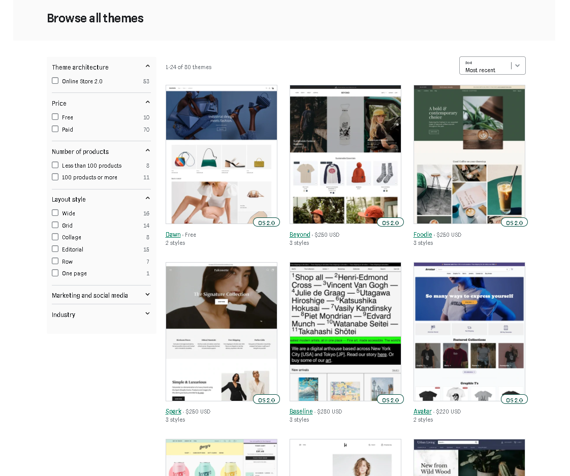
Task: Enable the Online Store 2.0 filter
Action: pyautogui.click(x=55, y=80)
